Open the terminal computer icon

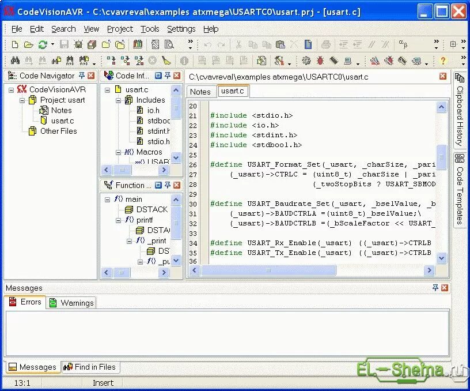pos(348,61)
